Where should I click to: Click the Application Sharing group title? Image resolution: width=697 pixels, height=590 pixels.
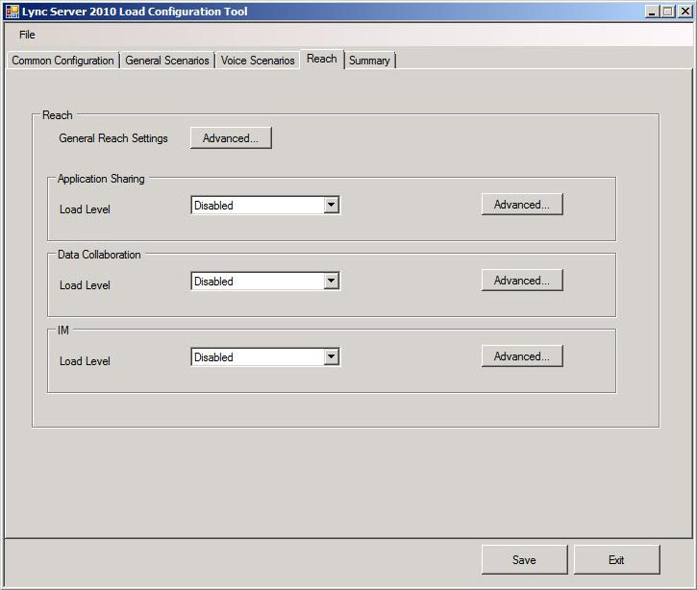coord(101,179)
